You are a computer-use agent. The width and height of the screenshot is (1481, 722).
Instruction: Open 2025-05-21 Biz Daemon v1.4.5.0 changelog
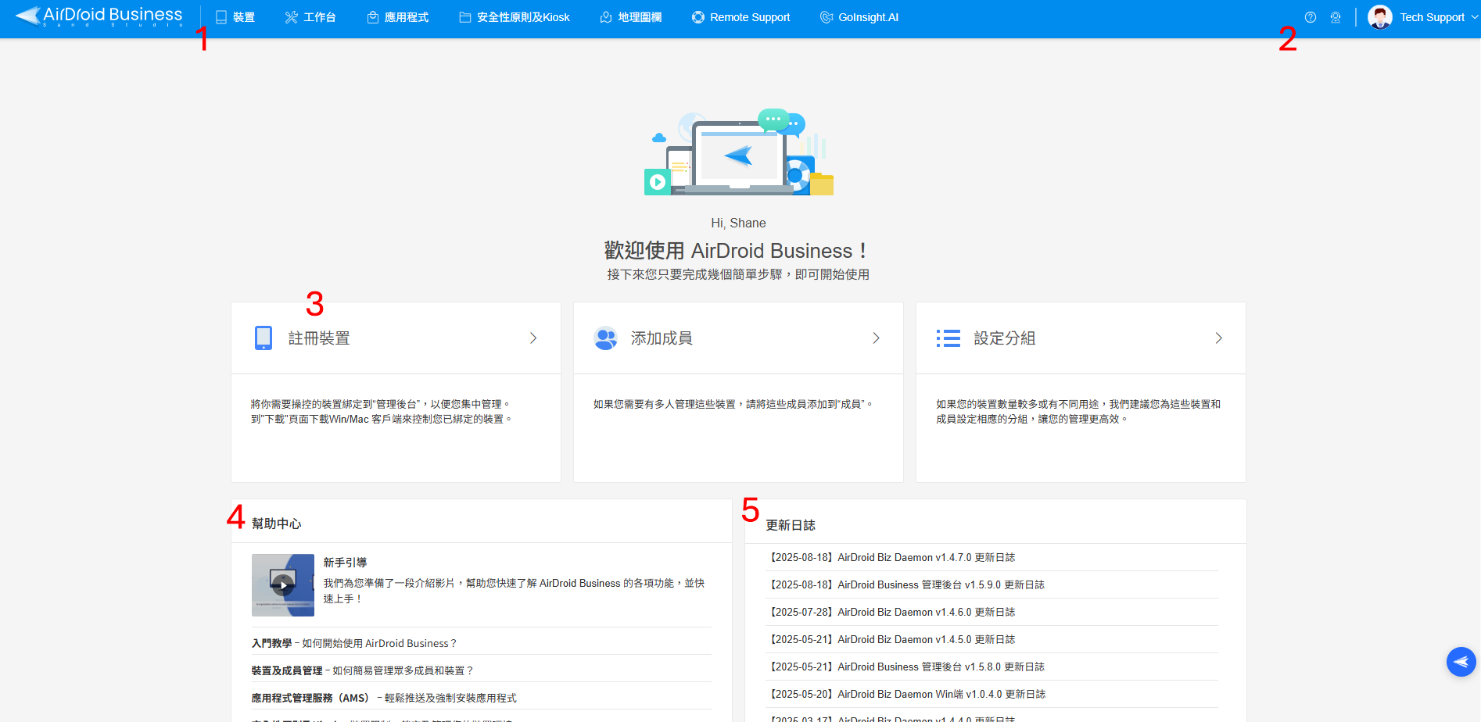tap(891, 639)
